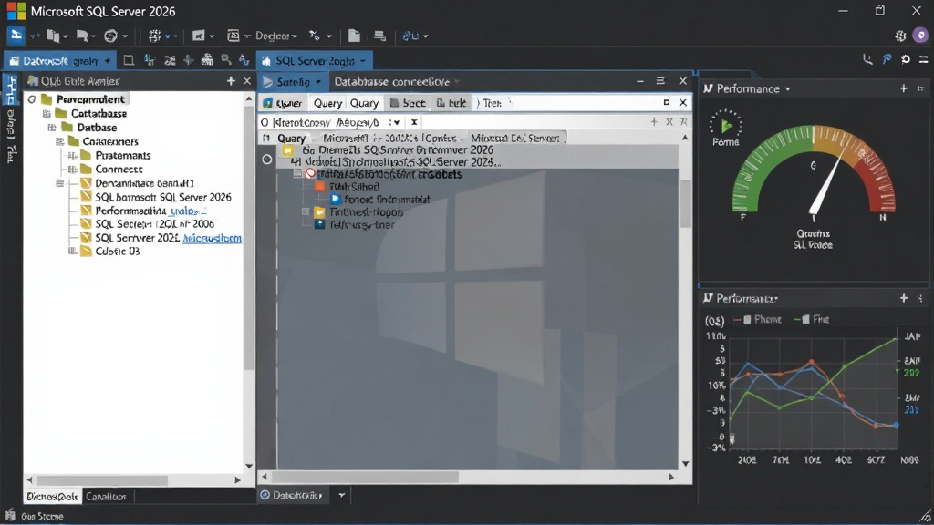Click the orange square icon in query tree
Image resolution: width=934 pixels, height=525 pixels.
320,186
